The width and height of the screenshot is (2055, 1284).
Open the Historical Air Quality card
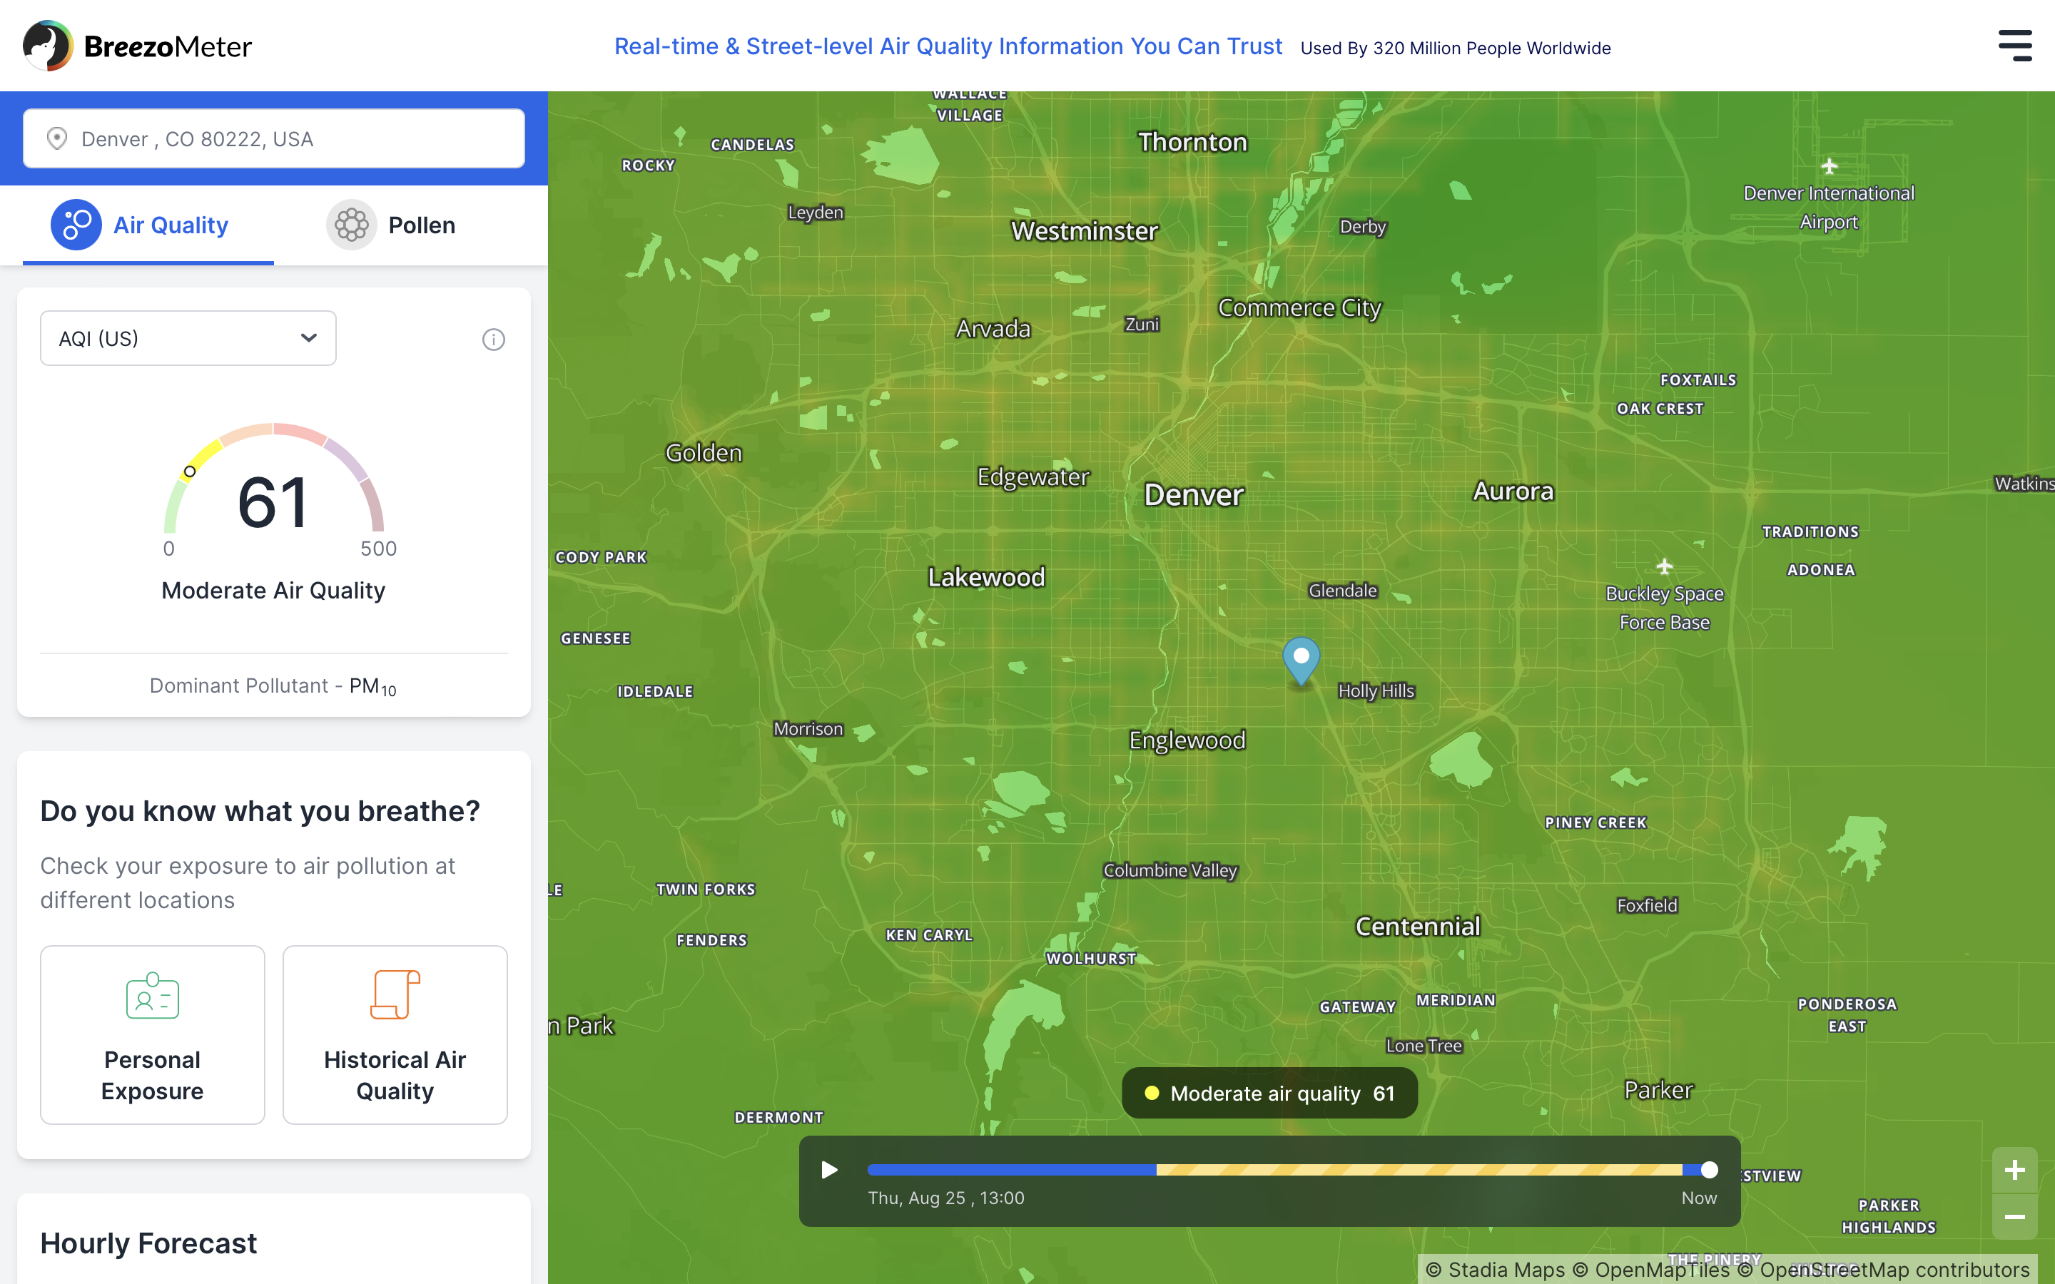(395, 1074)
